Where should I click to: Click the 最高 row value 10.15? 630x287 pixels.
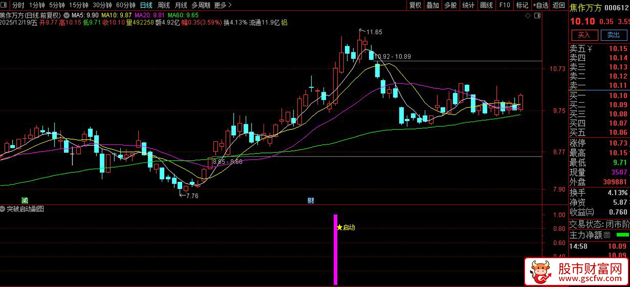tap(618, 153)
